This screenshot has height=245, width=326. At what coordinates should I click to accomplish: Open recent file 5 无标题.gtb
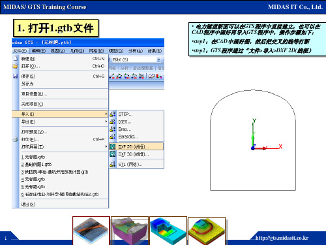(x=60, y=187)
